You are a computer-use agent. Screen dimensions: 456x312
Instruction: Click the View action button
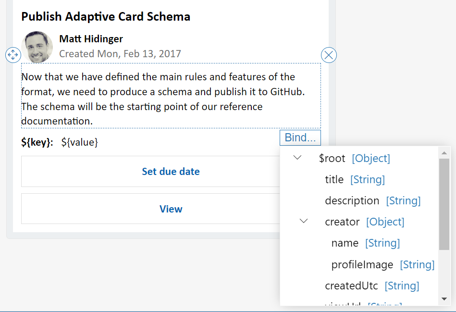pos(171,209)
